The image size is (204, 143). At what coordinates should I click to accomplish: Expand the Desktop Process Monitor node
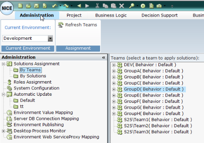pos(4,131)
